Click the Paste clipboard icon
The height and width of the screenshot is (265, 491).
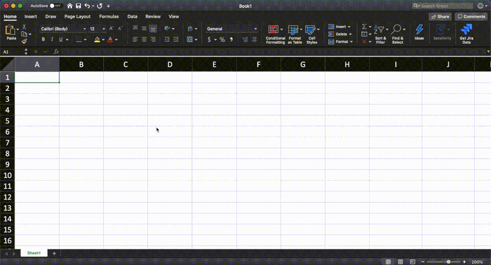click(x=10, y=30)
